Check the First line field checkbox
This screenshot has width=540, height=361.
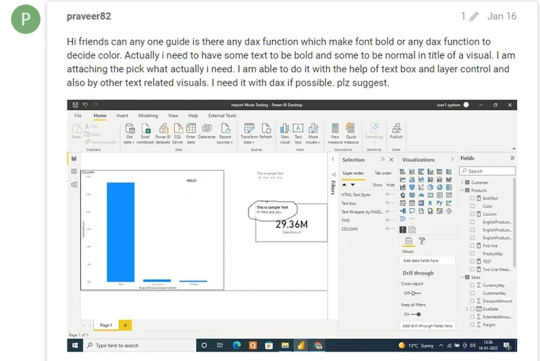point(472,246)
